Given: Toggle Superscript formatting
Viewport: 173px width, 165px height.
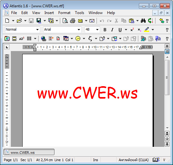Looking at the screenshot, I should coord(132,30).
